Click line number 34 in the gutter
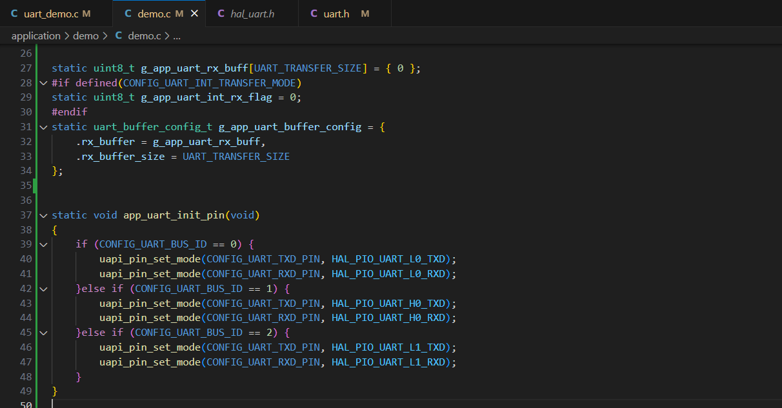782x408 pixels. [26, 171]
